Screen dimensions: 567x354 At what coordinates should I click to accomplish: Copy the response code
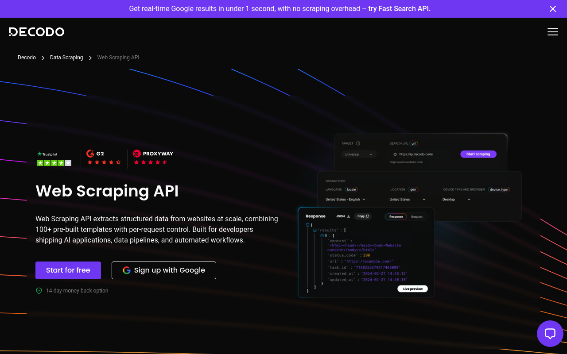click(363, 216)
